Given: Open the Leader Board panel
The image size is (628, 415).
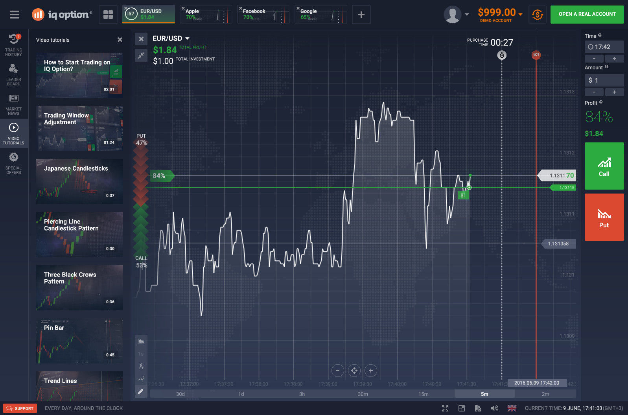Looking at the screenshot, I should coord(14,75).
